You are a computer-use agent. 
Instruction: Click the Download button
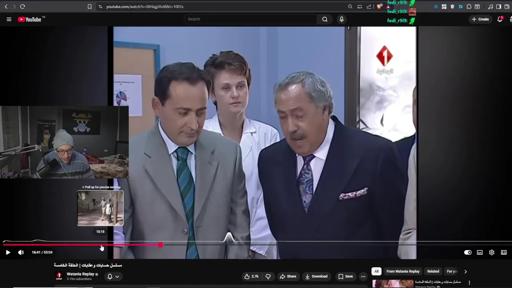click(x=316, y=276)
